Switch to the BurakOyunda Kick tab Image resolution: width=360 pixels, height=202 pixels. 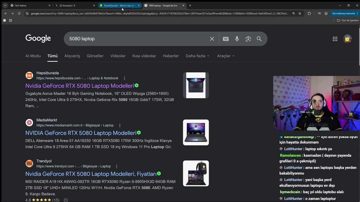pyautogui.click(x=119, y=5)
